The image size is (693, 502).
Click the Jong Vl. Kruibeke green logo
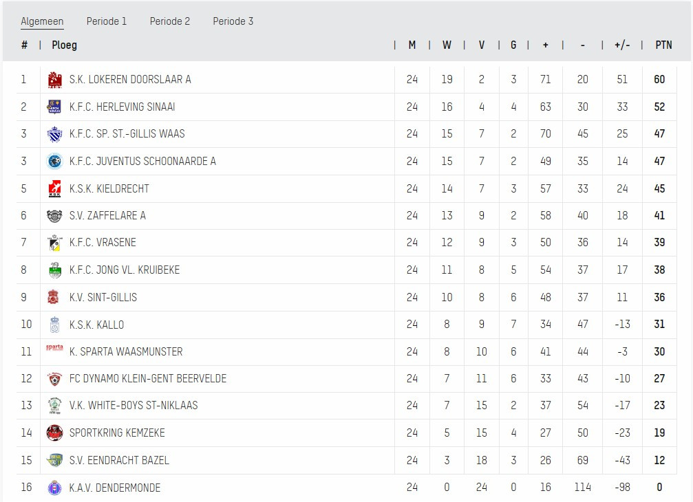55,270
